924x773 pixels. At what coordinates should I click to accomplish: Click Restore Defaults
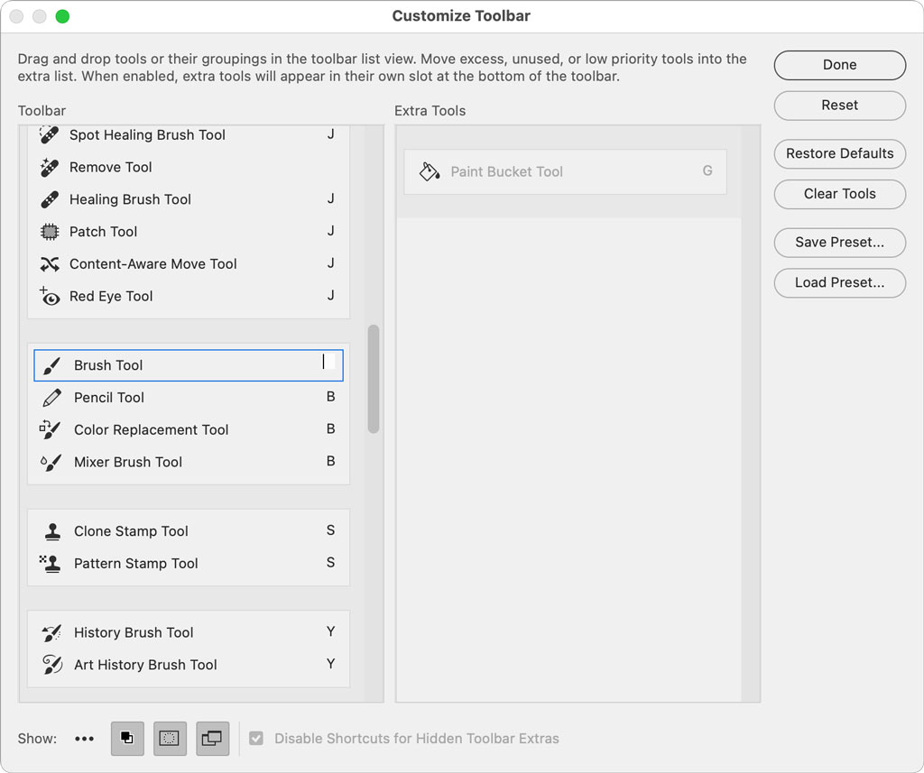839,154
